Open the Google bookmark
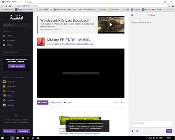This screenshot has width=175, height=140. tap(125, 9)
